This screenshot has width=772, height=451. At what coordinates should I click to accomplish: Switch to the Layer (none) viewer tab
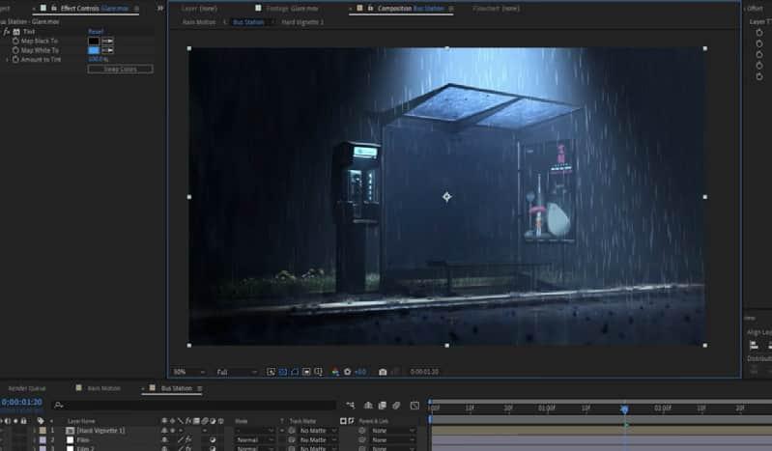tap(199, 9)
